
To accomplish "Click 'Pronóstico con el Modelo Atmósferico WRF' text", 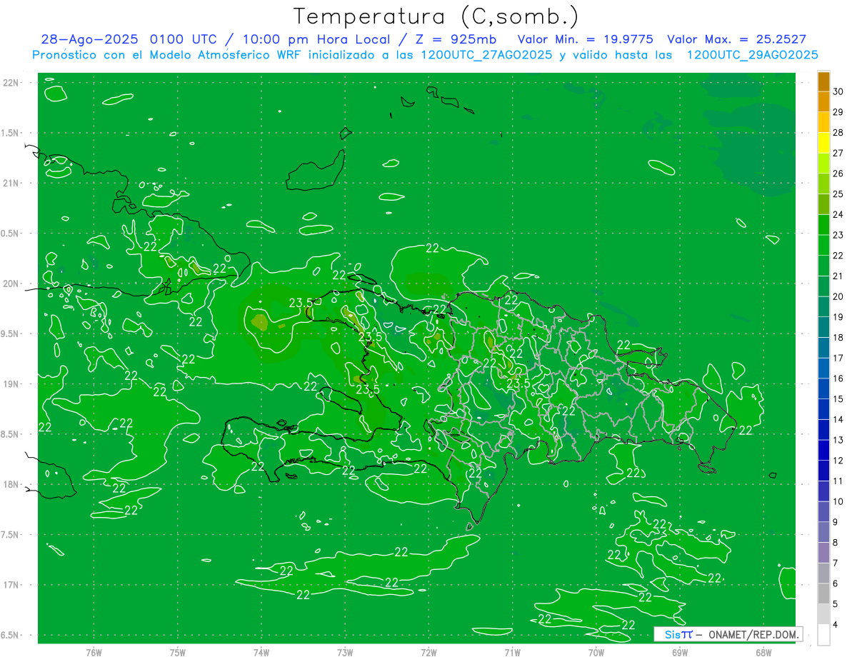I will (x=167, y=55).
